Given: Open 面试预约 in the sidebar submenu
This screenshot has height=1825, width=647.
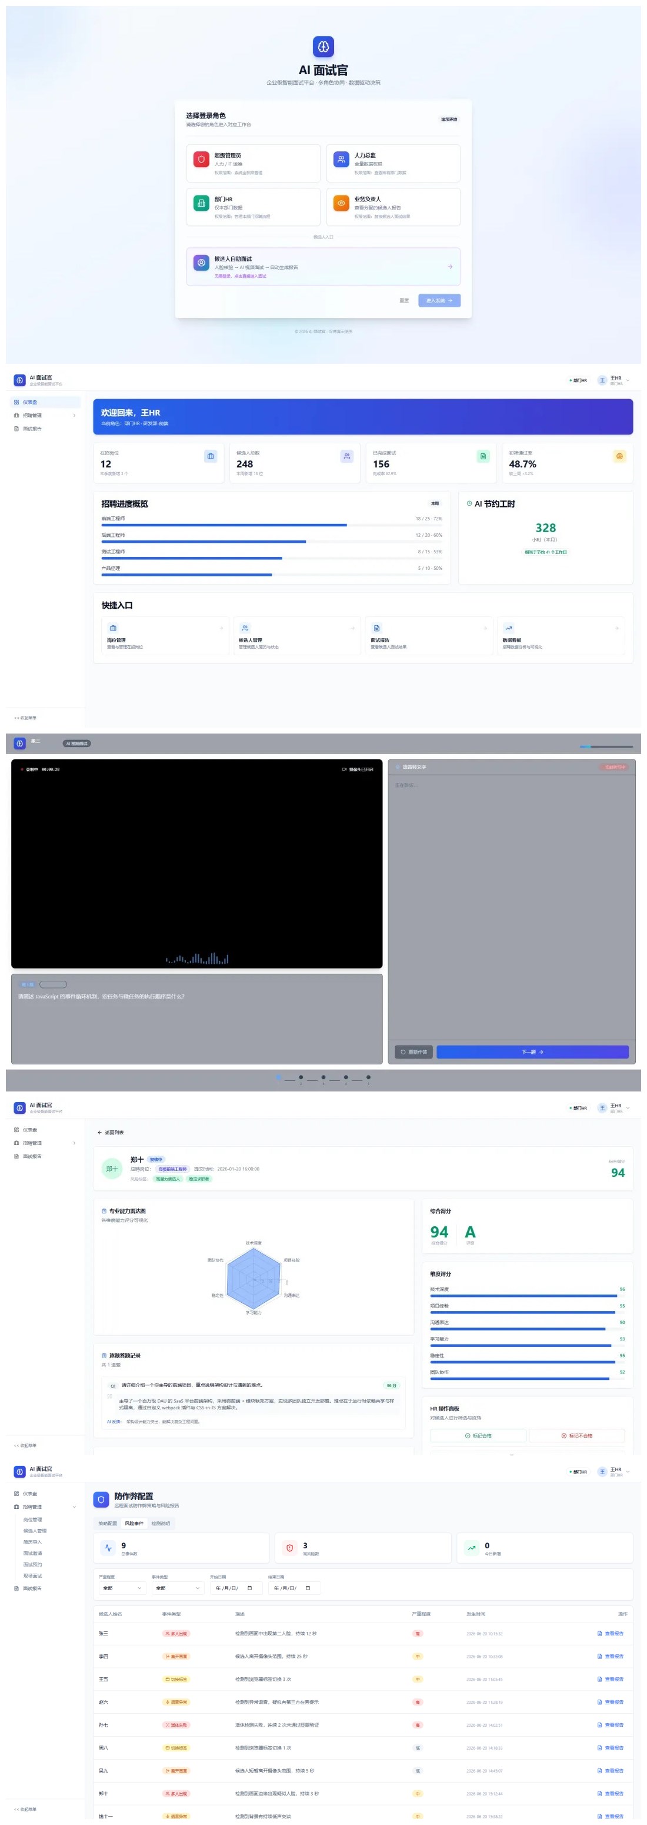Looking at the screenshot, I should (x=32, y=1565).
